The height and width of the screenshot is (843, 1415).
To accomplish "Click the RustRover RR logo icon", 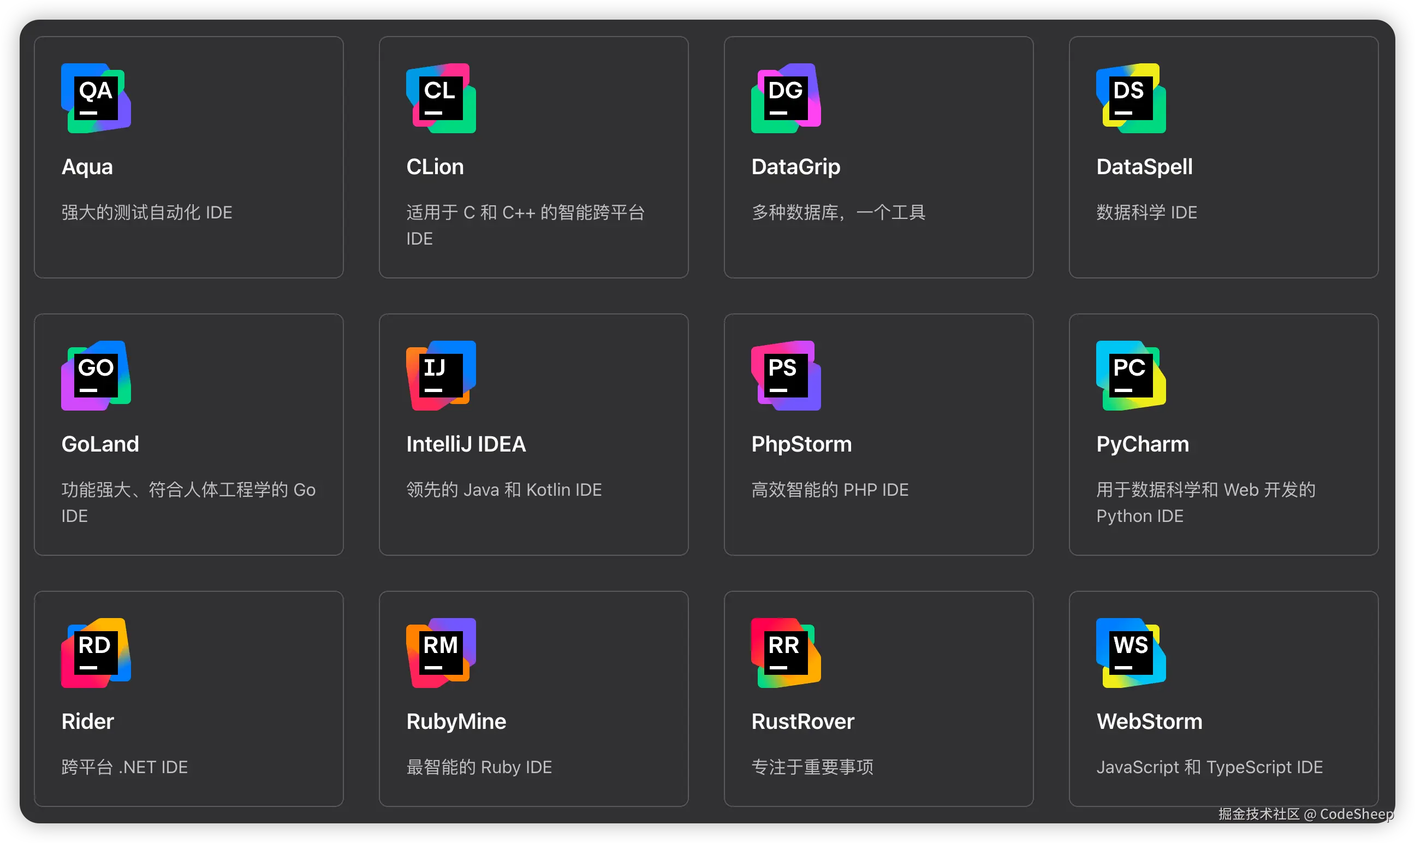I will (786, 652).
